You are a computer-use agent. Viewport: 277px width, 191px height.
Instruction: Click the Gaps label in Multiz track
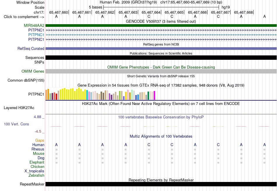(x=40, y=141)
